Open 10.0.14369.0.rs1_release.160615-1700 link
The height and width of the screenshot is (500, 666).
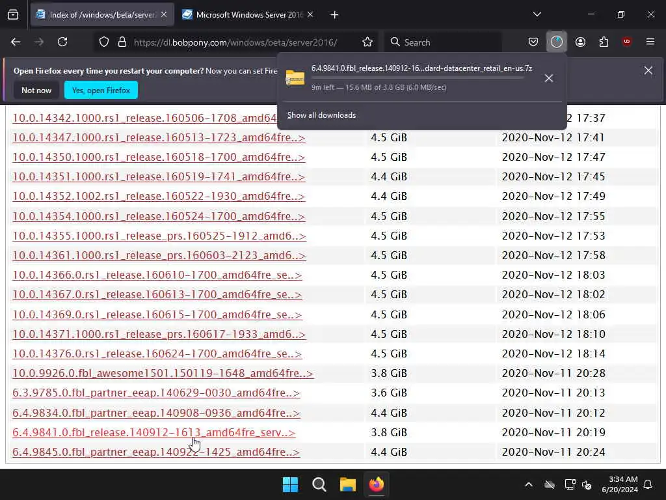coord(157,314)
